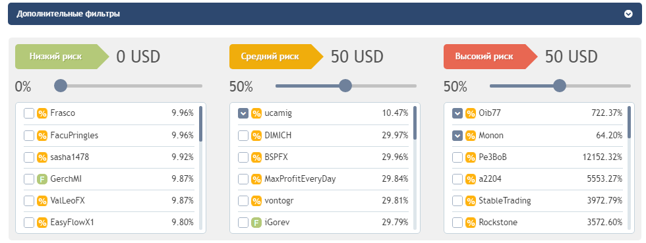Viewport: 646px width, 243px height.
Task: Check the FacuPringles checkbox
Action: click(x=29, y=136)
